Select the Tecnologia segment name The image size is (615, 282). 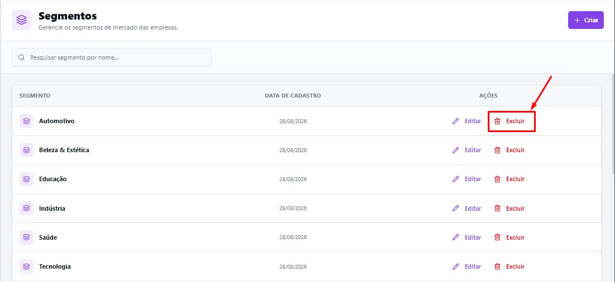[x=55, y=266]
